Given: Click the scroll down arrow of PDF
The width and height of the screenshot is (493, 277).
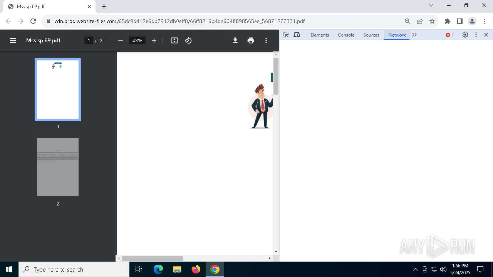Looking at the screenshot, I should tap(276, 252).
